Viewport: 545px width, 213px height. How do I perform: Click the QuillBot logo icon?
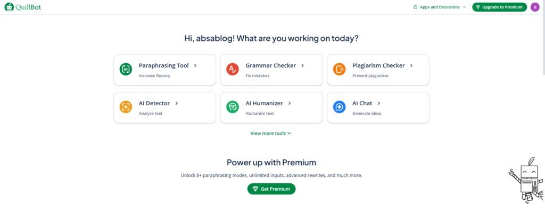coord(9,7)
